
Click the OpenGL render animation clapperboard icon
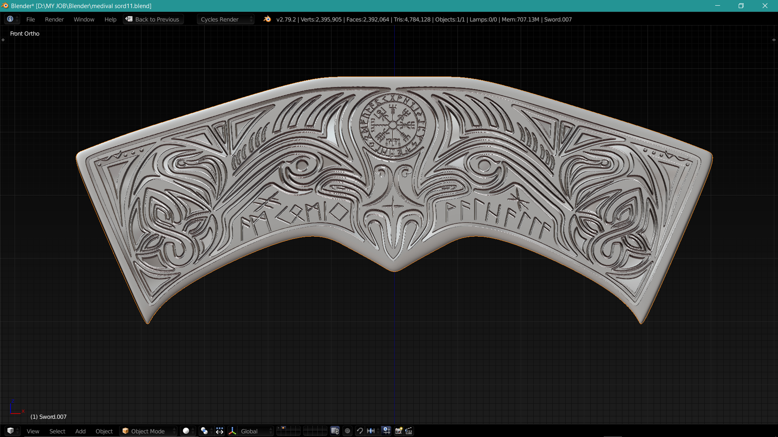[x=409, y=431]
